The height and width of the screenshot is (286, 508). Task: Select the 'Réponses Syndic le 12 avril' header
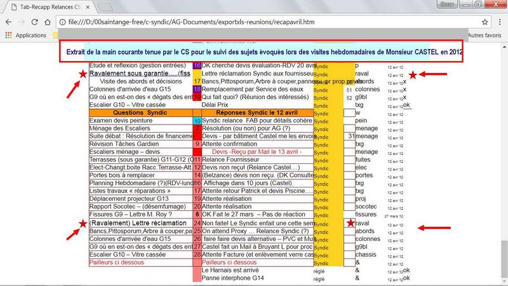point(257,112)
